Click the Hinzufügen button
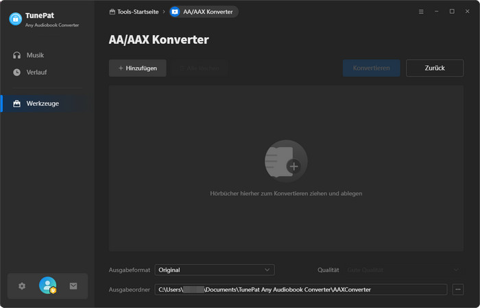This screenshot has height=308, width=480. coord(138,68)
